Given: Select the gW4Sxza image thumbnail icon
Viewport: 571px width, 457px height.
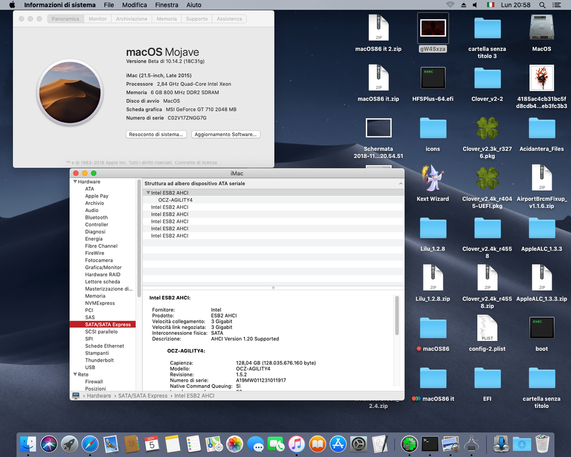Looking at the screenshot, I should [433, 28].
